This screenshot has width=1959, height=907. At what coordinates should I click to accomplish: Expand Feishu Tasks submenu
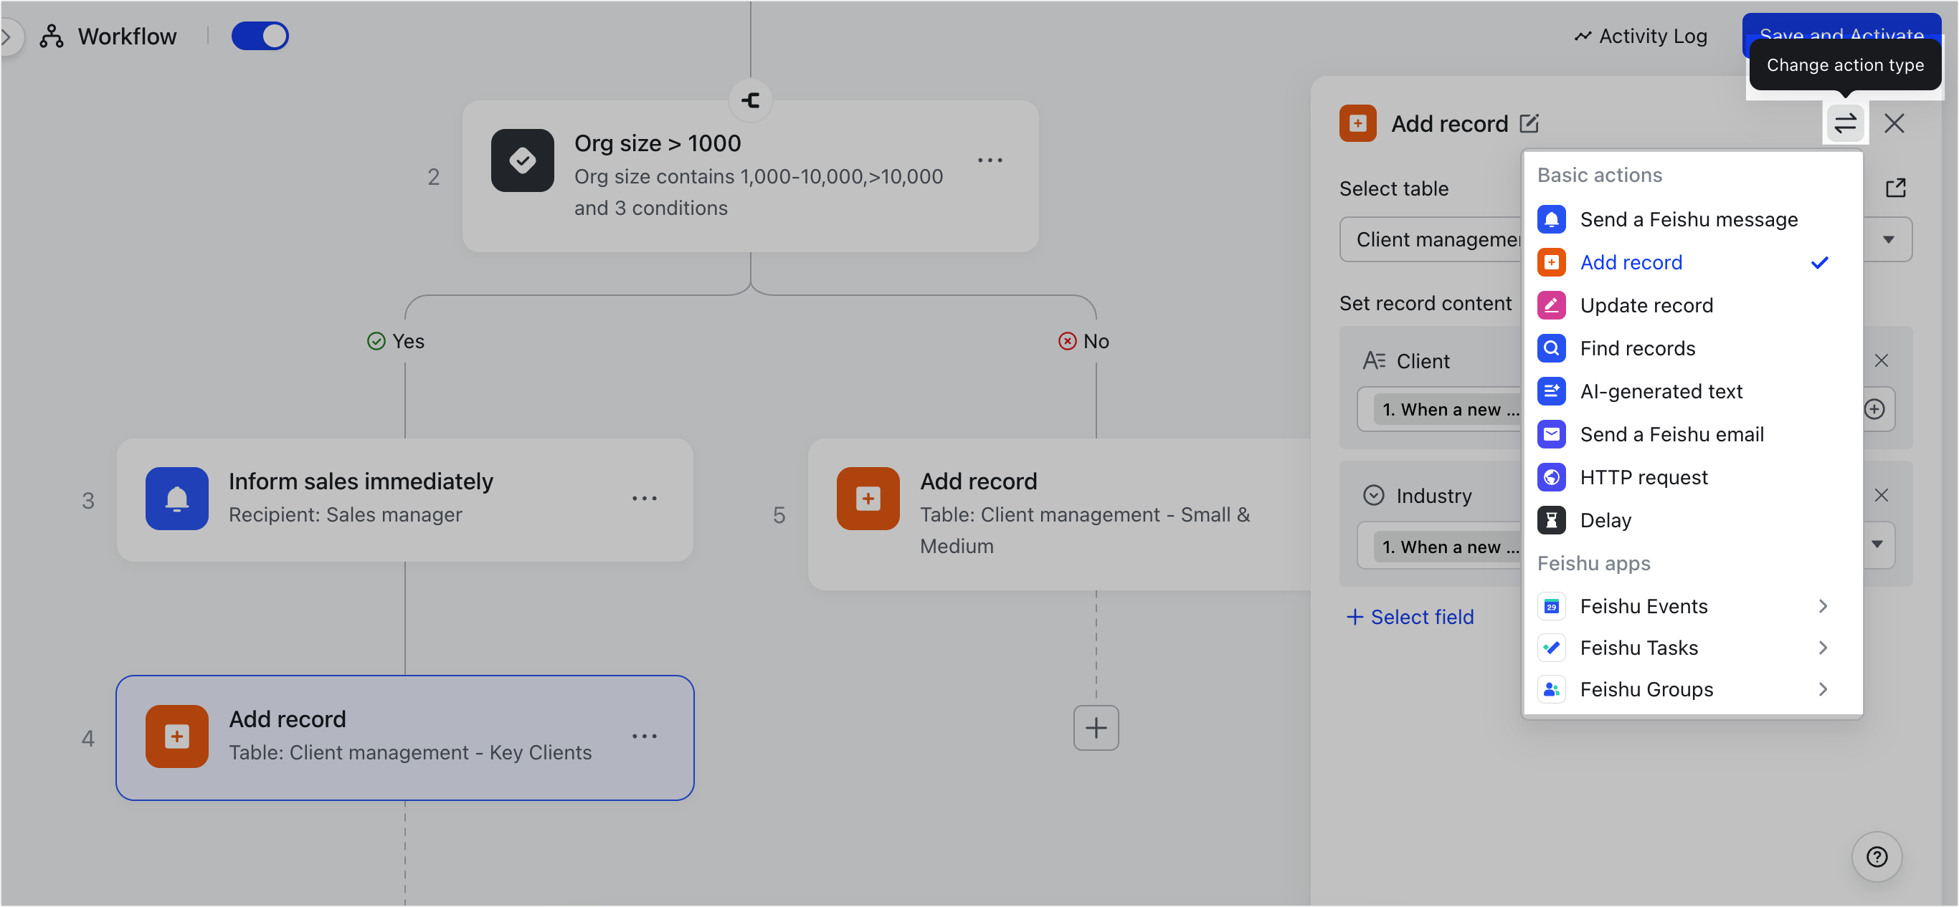pyautogui.click(x=1692, y=648)
